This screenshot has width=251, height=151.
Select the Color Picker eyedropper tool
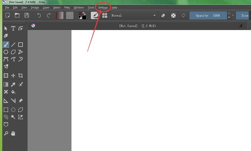click(13, 84)
